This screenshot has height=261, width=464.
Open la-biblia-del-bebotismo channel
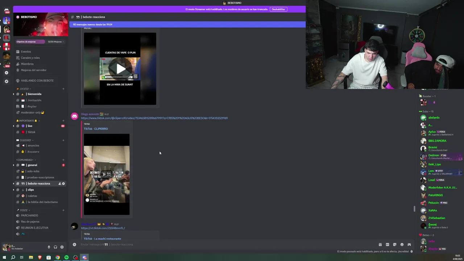click(42, 202)
